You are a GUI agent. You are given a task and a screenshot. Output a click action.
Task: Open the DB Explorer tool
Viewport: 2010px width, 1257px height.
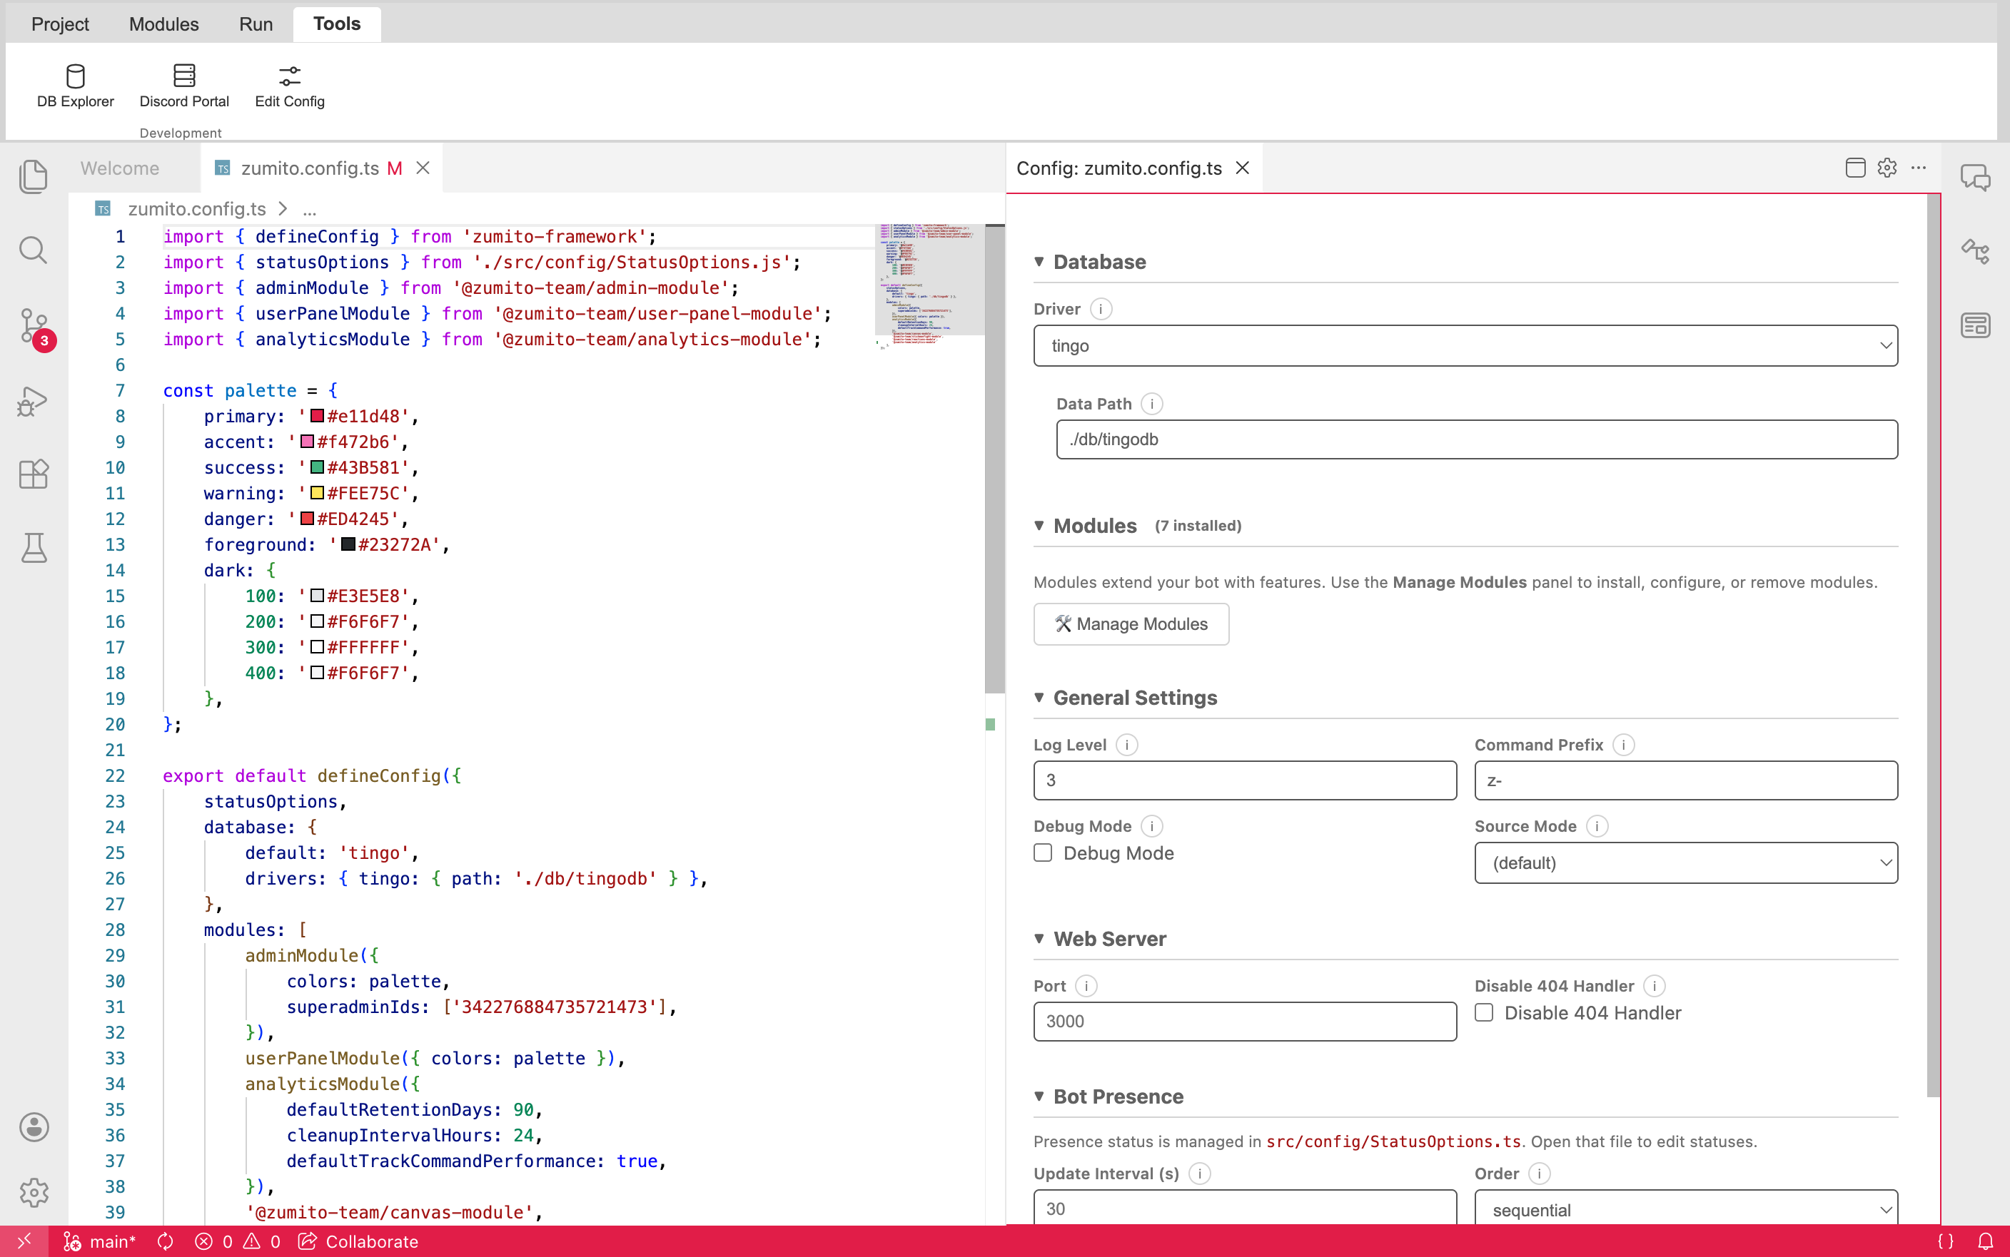75,86
